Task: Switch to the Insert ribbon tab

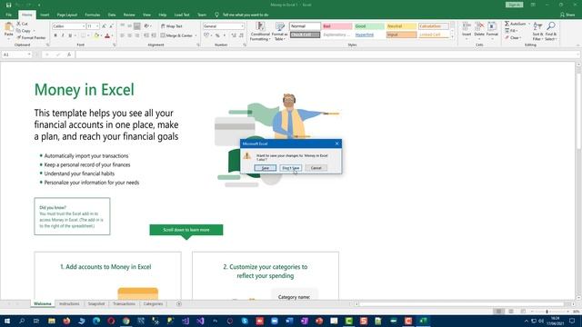Action: tap(45, 15)
